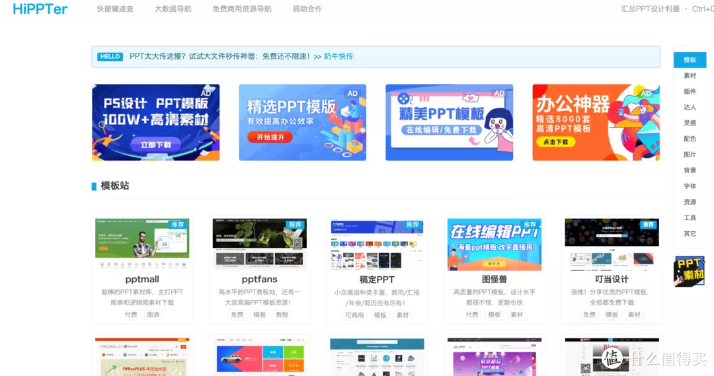
Task: Select 字体 in the side navigation
Action: click(690, 186)
